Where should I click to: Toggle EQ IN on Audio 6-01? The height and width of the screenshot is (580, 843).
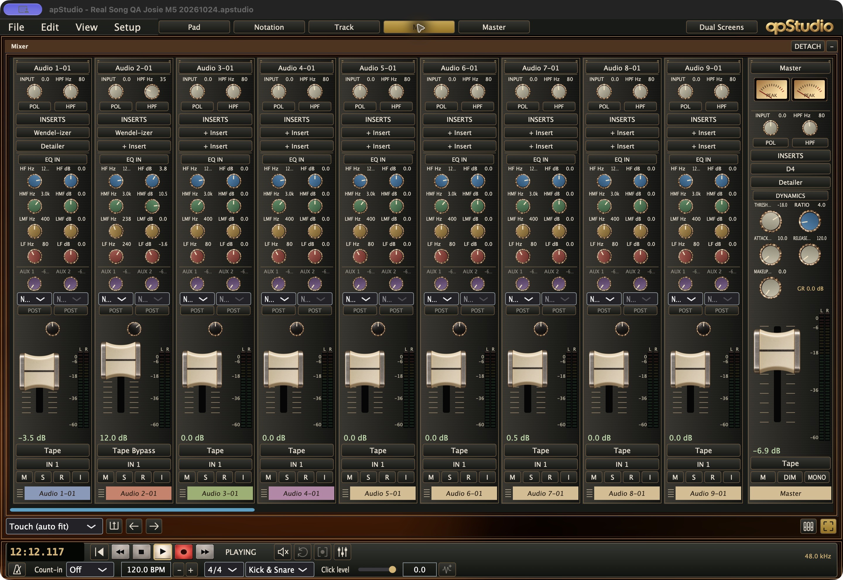[x=459, y=159]
